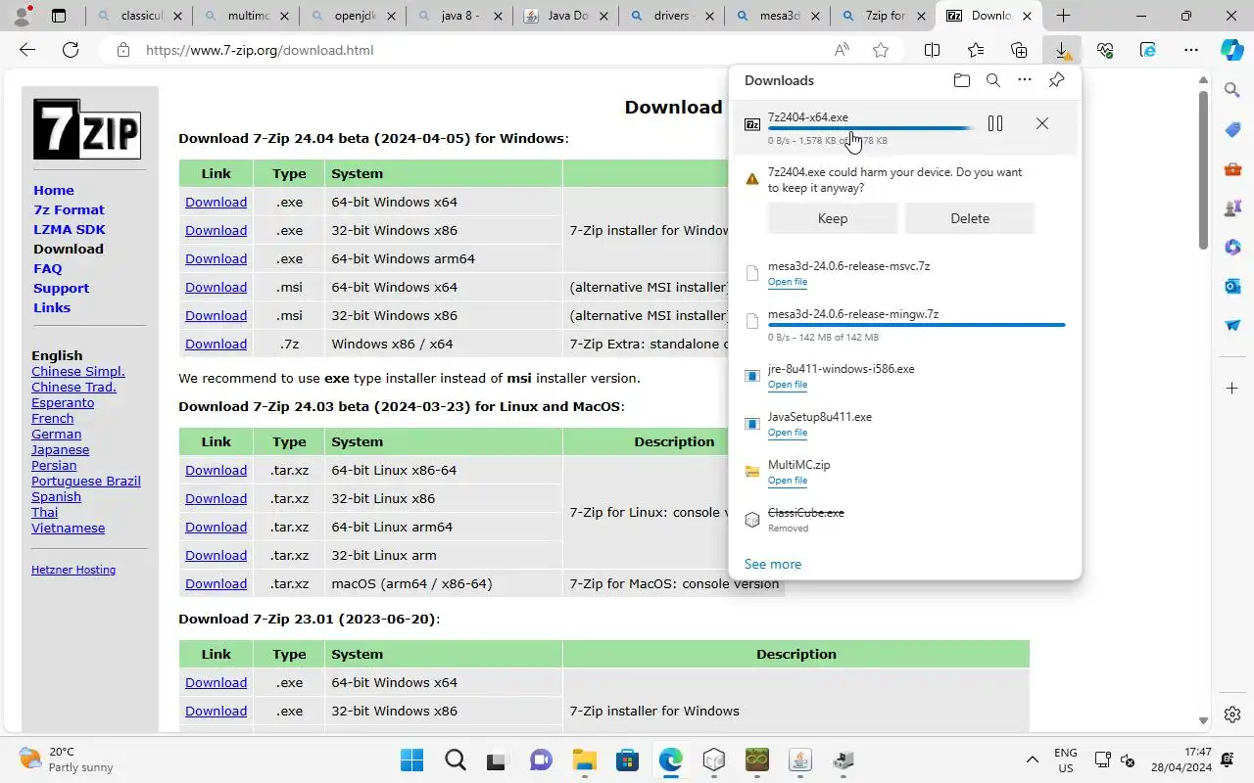
Task: Switch to multimc tab
Action: point(246,16)
